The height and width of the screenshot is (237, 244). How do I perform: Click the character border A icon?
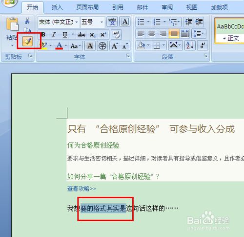(125, 22)
